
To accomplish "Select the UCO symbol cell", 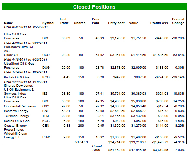I will (46, 55).
